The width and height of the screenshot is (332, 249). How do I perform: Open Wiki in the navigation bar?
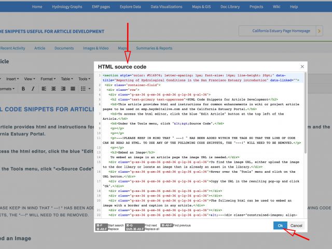coord(276,7)
